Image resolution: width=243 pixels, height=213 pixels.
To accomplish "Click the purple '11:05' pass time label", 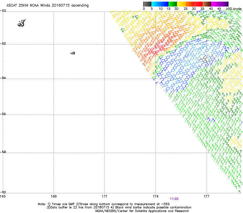I will pyautogui.click(x=174, y=199).
